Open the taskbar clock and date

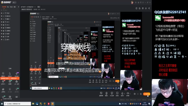click(x=145, y=104)
